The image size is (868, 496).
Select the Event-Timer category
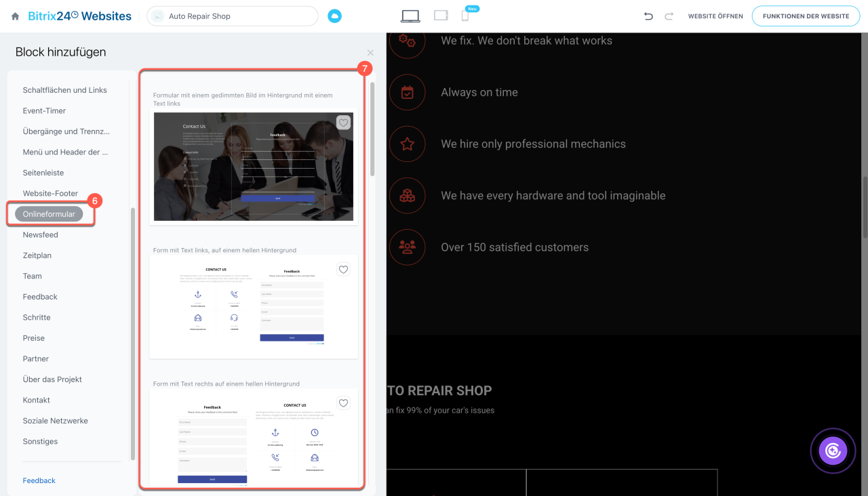(45, 110)
